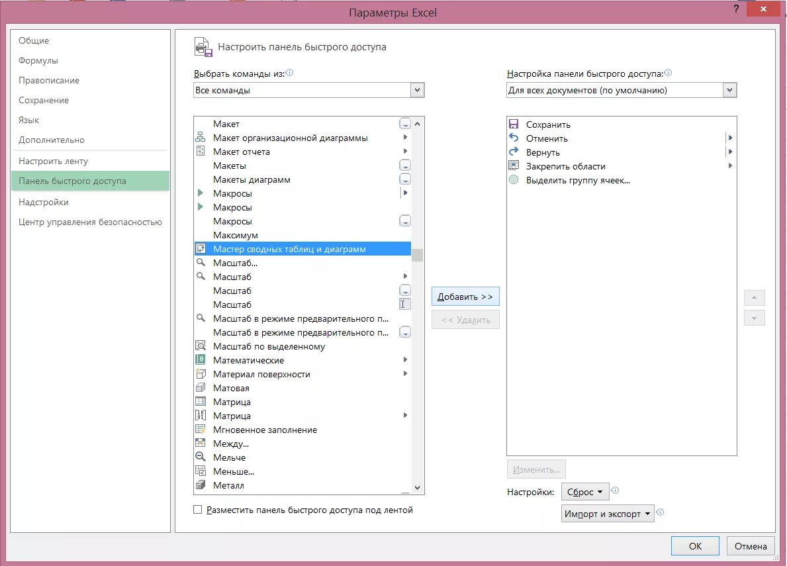Select 'Панель быстрого доступа' in the sidebar
Screen dimensions: 787x566
(x=90, y=181)
